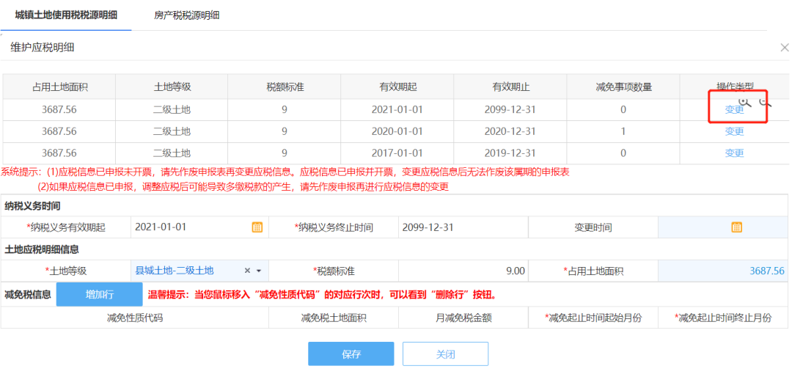Select the 2019-12-31 cell
Image resolution: width=792 pixels, height=388 pixels.
click(x=510, y=153)
